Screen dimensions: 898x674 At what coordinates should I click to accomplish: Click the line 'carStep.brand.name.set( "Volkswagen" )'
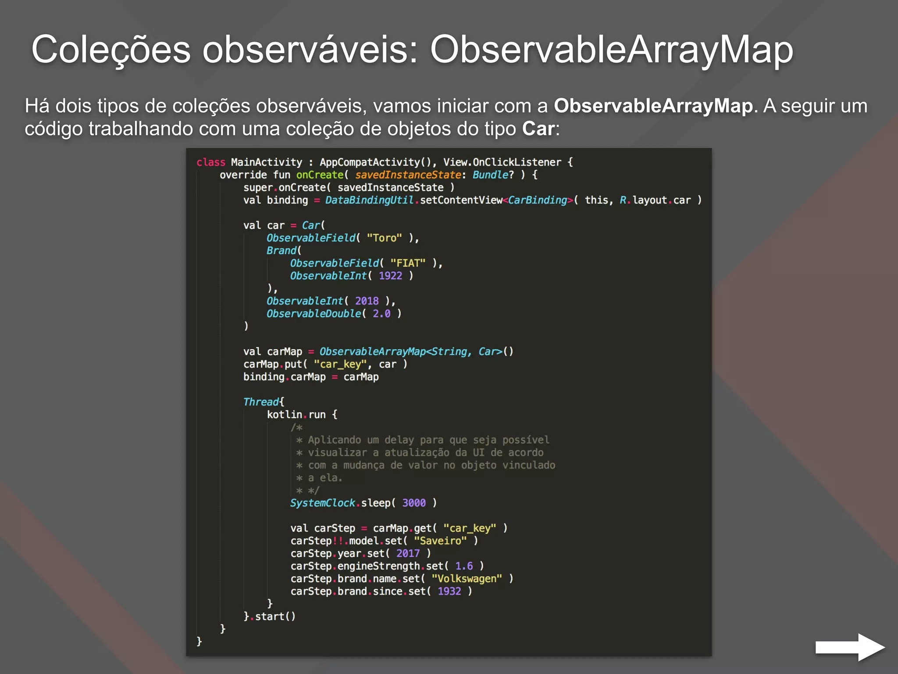402,579
